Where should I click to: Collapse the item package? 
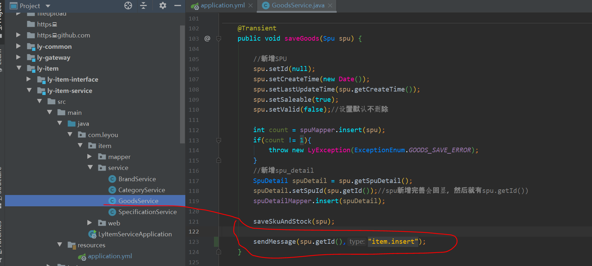point(80,145)
